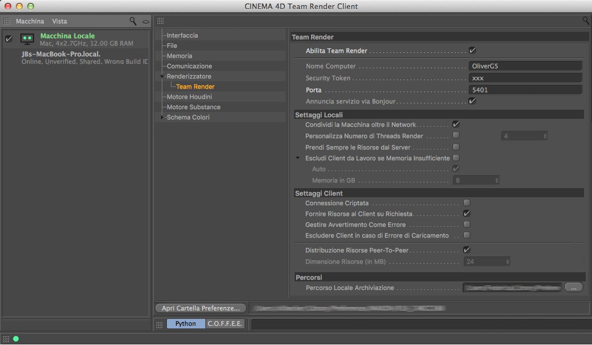Click the search magnifier in the preferences panel
This screenshot has width=592, height=345.
pyautogui.click(x=586, y=20)
